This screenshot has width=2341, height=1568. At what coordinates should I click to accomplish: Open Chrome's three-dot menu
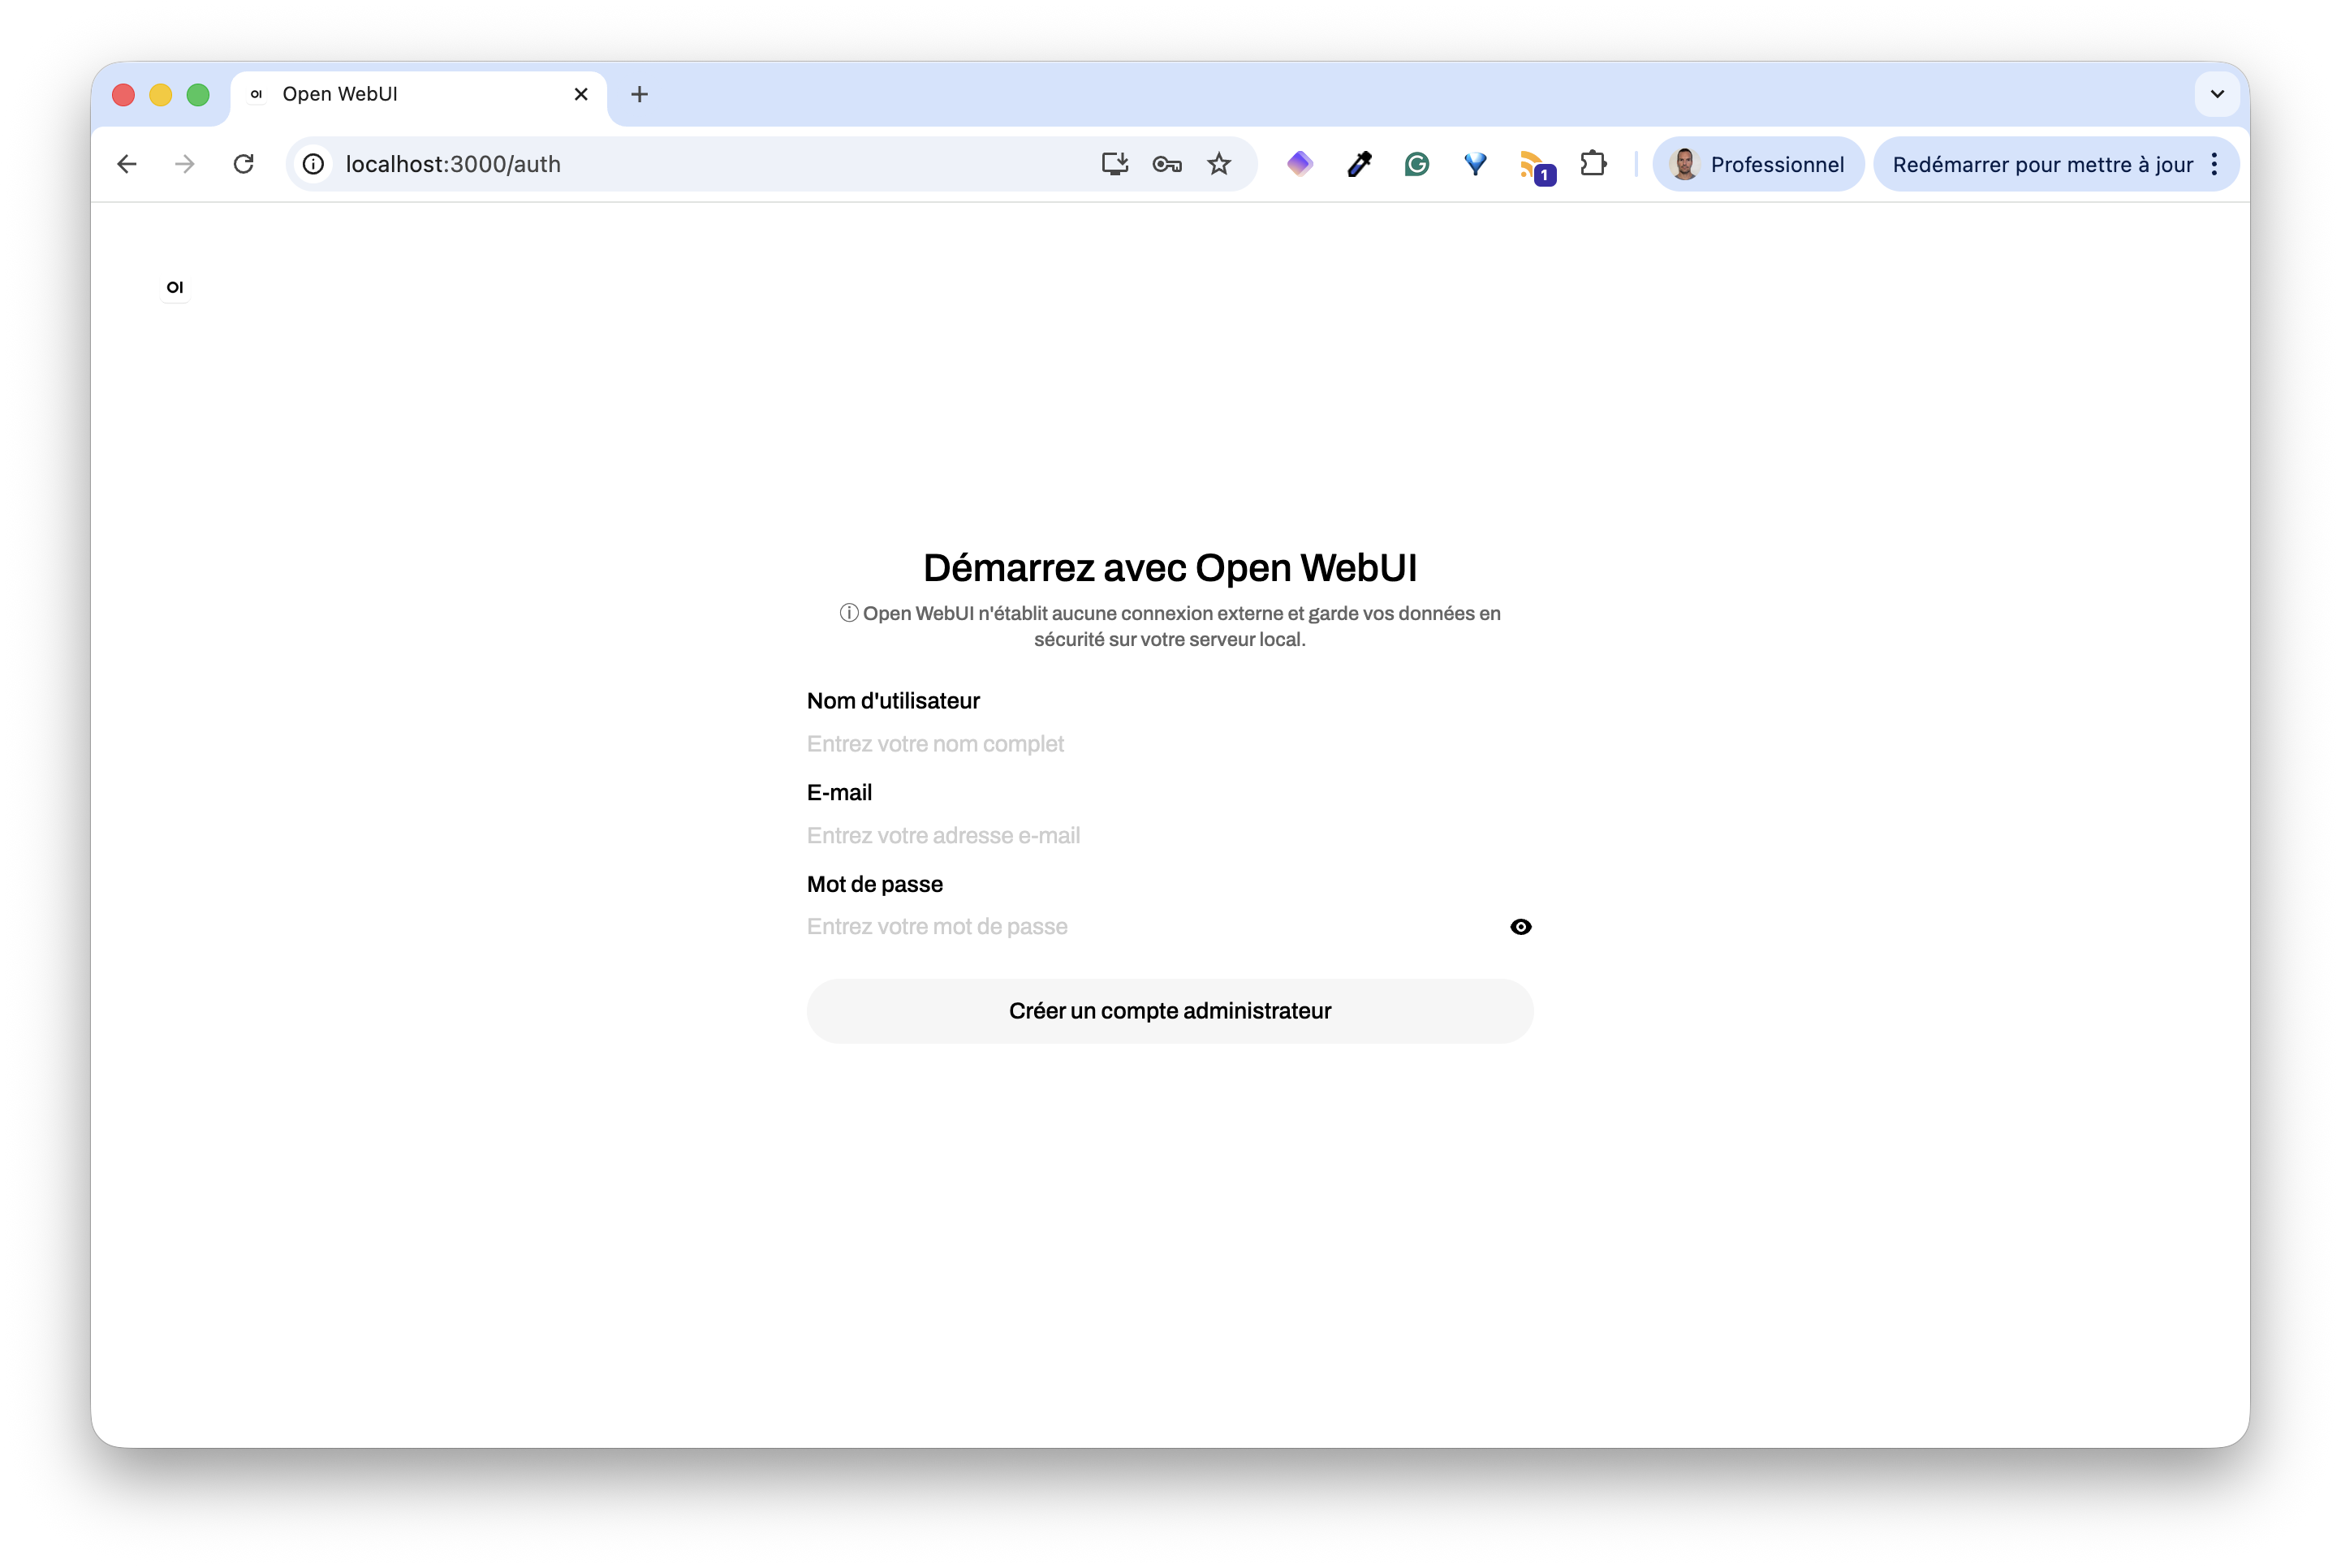pos(2214,164)
